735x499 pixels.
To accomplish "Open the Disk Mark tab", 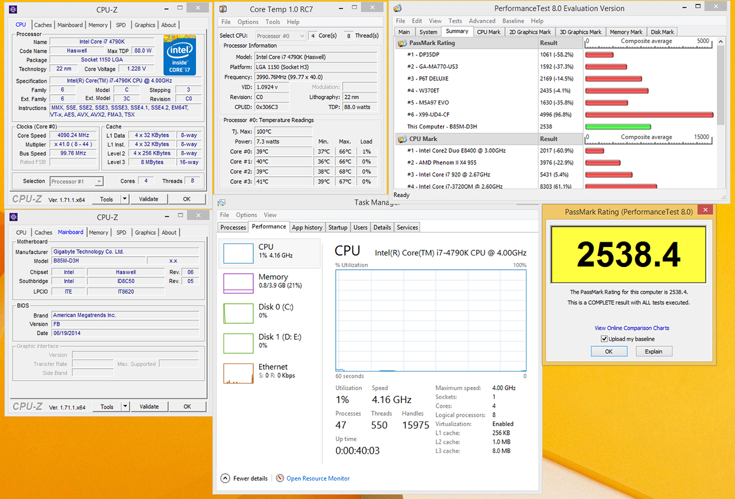I will [x=662, y=32].
